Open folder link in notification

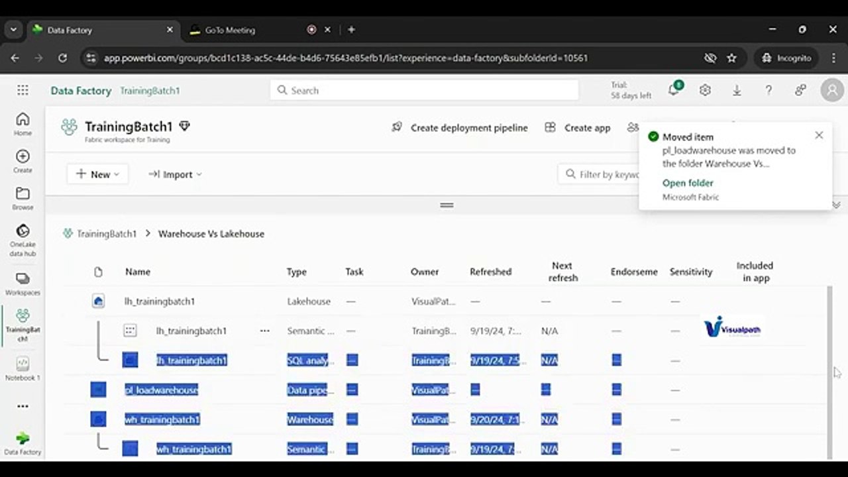point(688,183)
